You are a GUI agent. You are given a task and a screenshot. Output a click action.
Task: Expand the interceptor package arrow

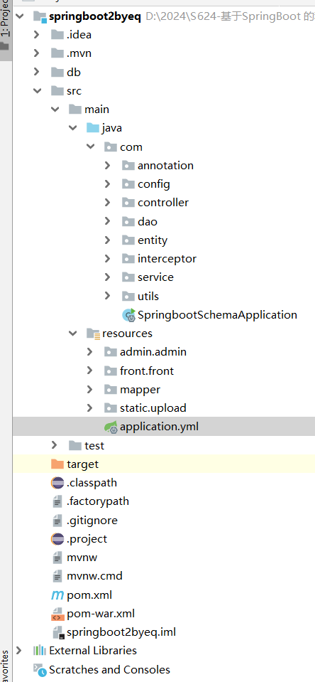click(108, 259)
